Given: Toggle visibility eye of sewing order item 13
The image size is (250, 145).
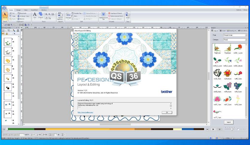Looking at the screenshot, I should 13,114.
